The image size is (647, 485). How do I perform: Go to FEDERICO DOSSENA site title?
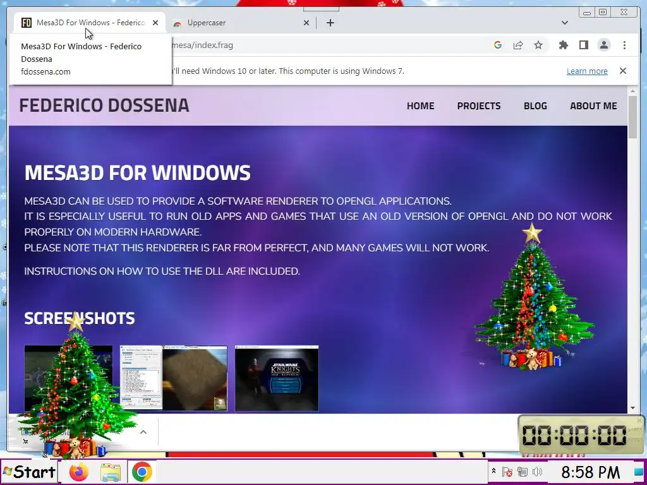[104, 105]
